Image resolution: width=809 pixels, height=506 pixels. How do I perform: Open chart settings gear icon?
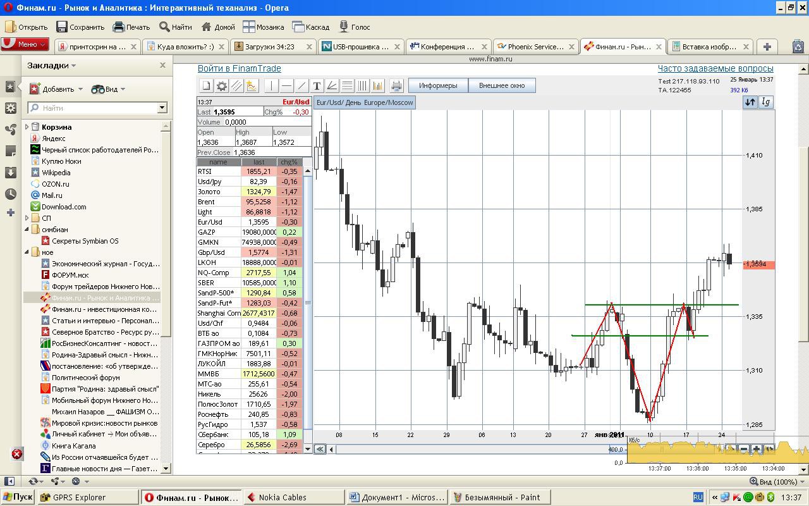[222, 86]
